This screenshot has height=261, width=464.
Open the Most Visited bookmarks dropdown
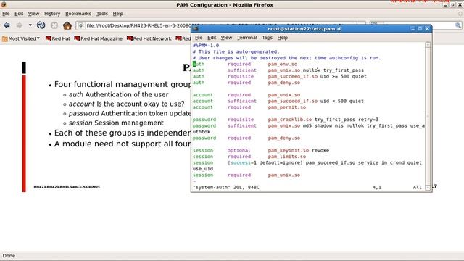(x=21, y=38)
